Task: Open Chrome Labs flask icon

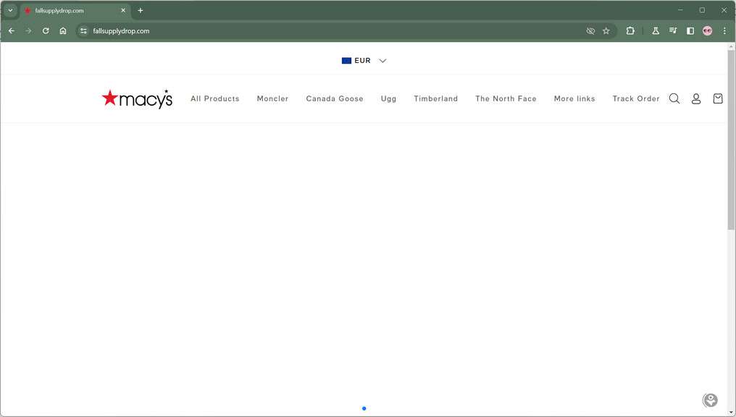Action: (656, 31)
